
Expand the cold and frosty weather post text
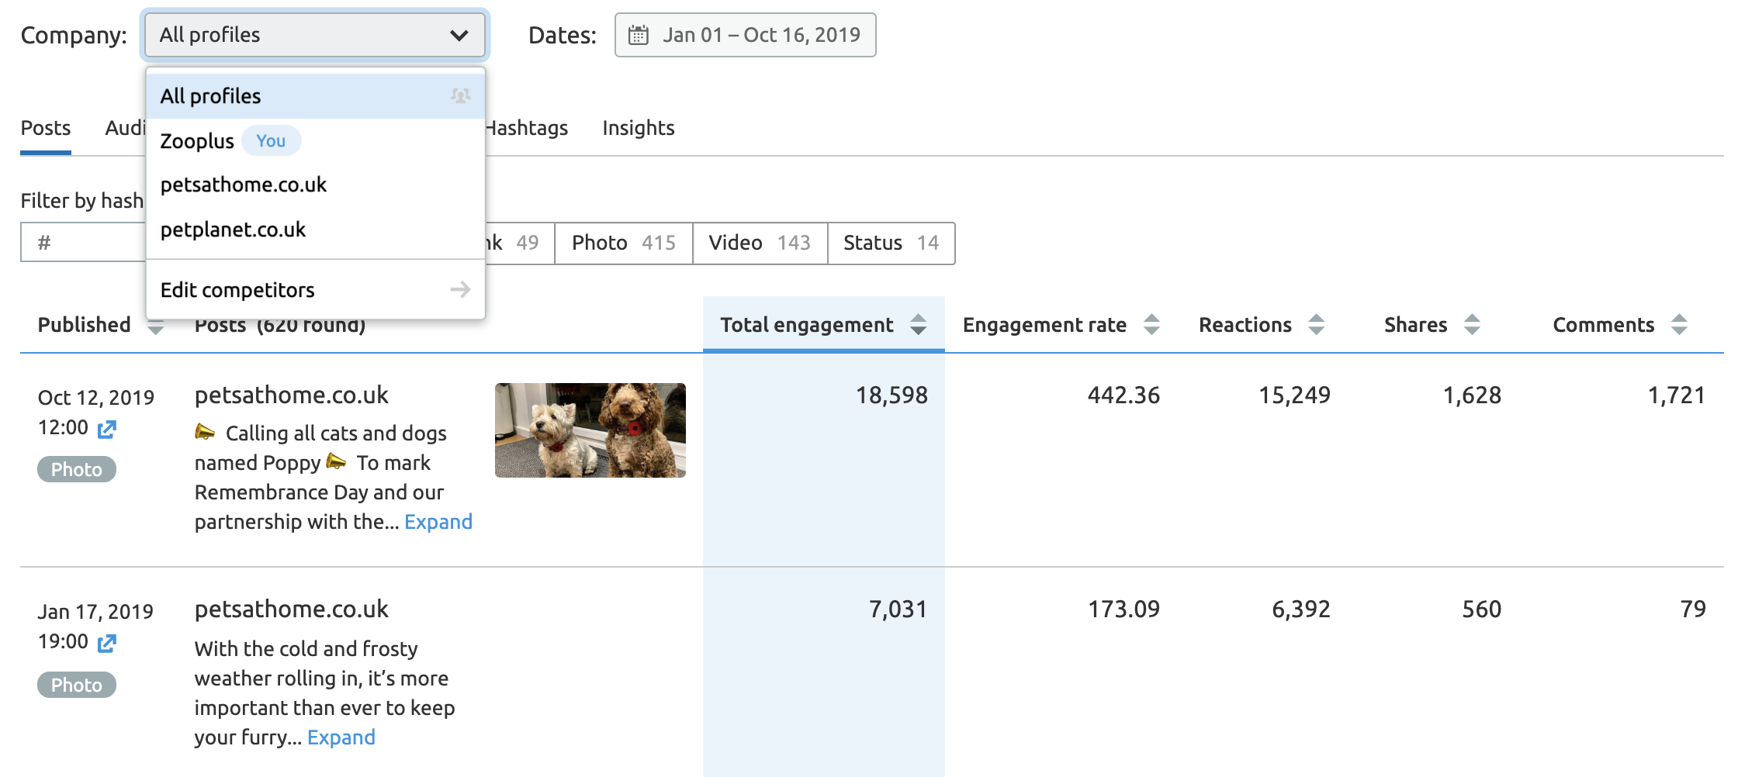click(341, 737)
